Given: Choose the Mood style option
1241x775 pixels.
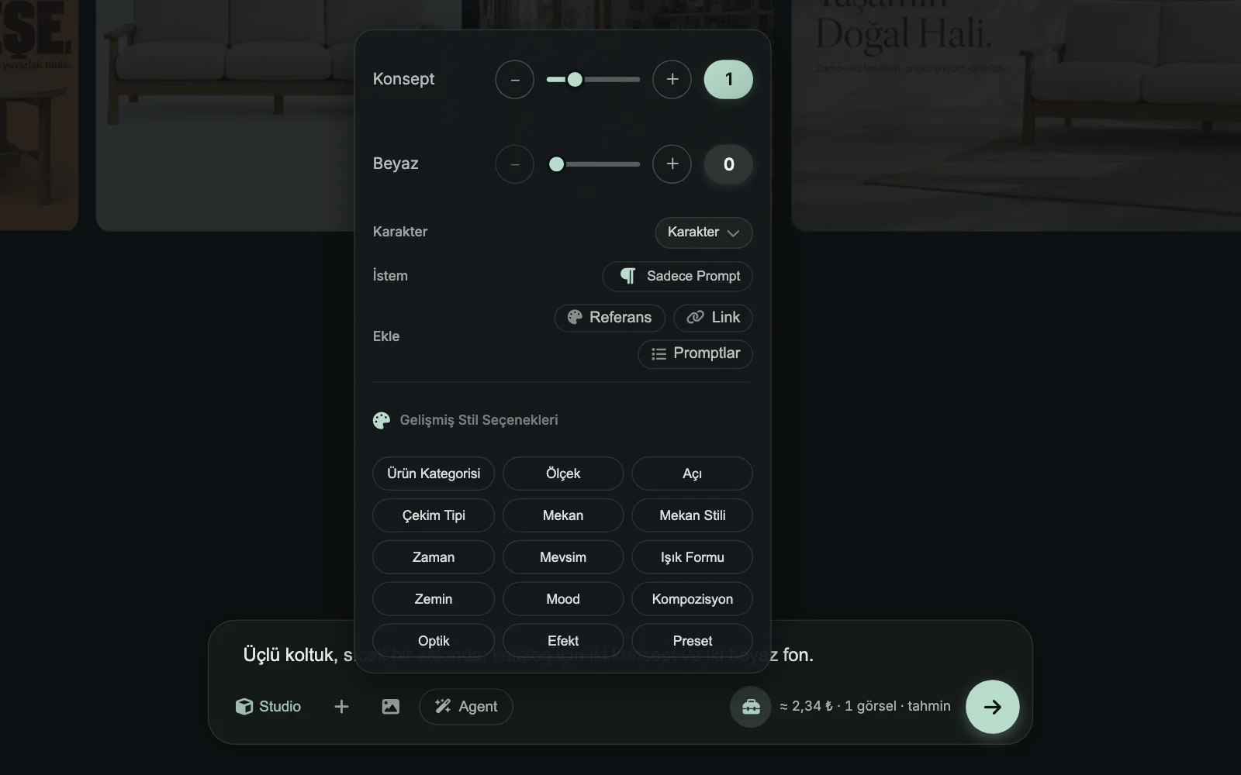Looking at the screenshot, I should tap(563, 599).
